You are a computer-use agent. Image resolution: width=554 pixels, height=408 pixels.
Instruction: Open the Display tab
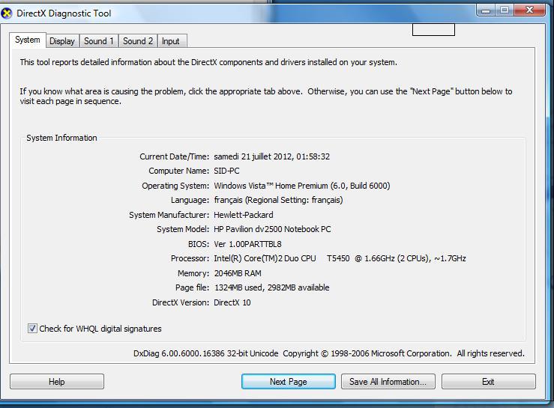click(x=62, y=41)
